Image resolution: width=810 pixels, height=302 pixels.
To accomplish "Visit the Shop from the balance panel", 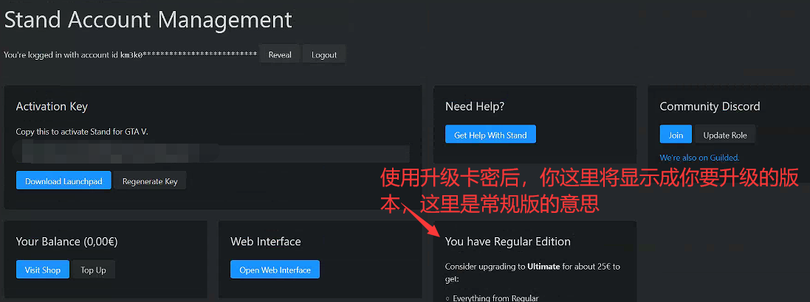I will click(43, 270).
